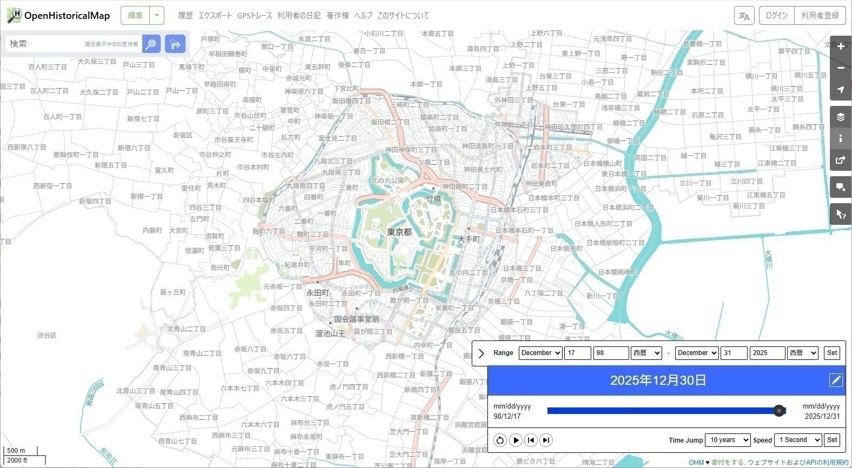852x468 pixels.
Task: Click the directions arrow icon
Action: [175, 44]
